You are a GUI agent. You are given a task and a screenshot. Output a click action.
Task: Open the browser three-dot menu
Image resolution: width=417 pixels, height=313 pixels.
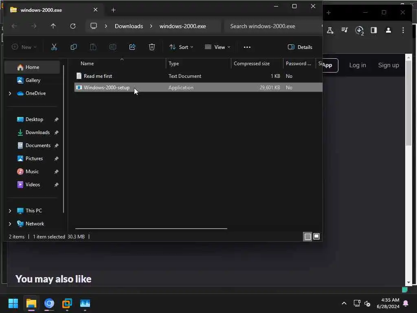coord(403,30)
